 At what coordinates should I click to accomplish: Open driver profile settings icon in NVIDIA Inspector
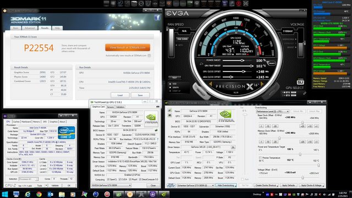(233, 147)
